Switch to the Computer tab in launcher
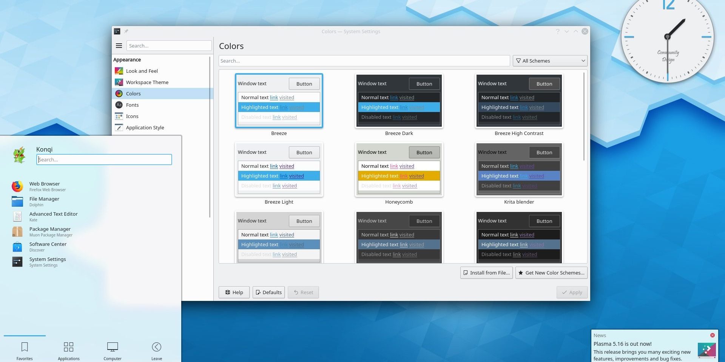The width and height of the screenshot is (725, 362). pos(113,350)
